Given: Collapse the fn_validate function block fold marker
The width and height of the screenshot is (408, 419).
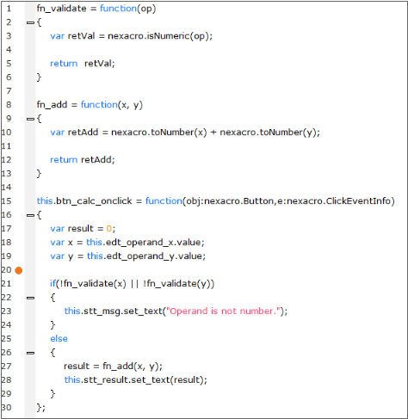Looking at the screenshot, I should (x=30, y=22).
